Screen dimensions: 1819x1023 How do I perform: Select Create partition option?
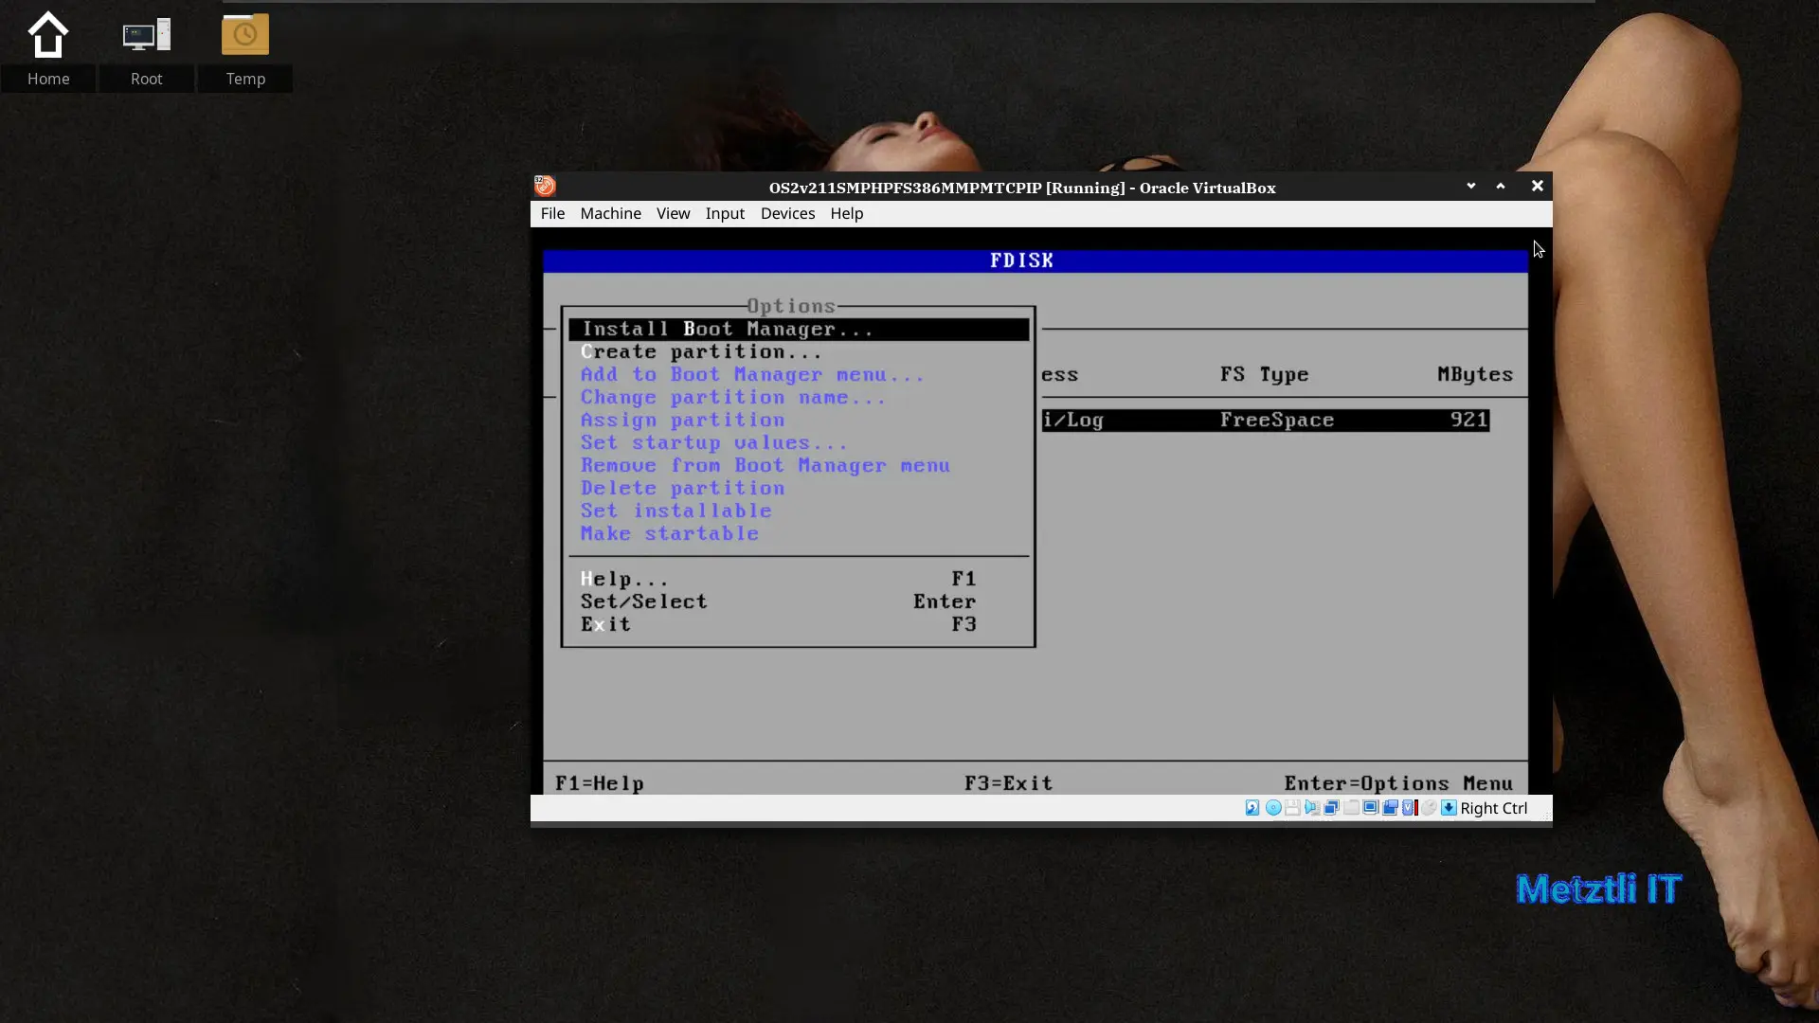click(x=701, y=351)
